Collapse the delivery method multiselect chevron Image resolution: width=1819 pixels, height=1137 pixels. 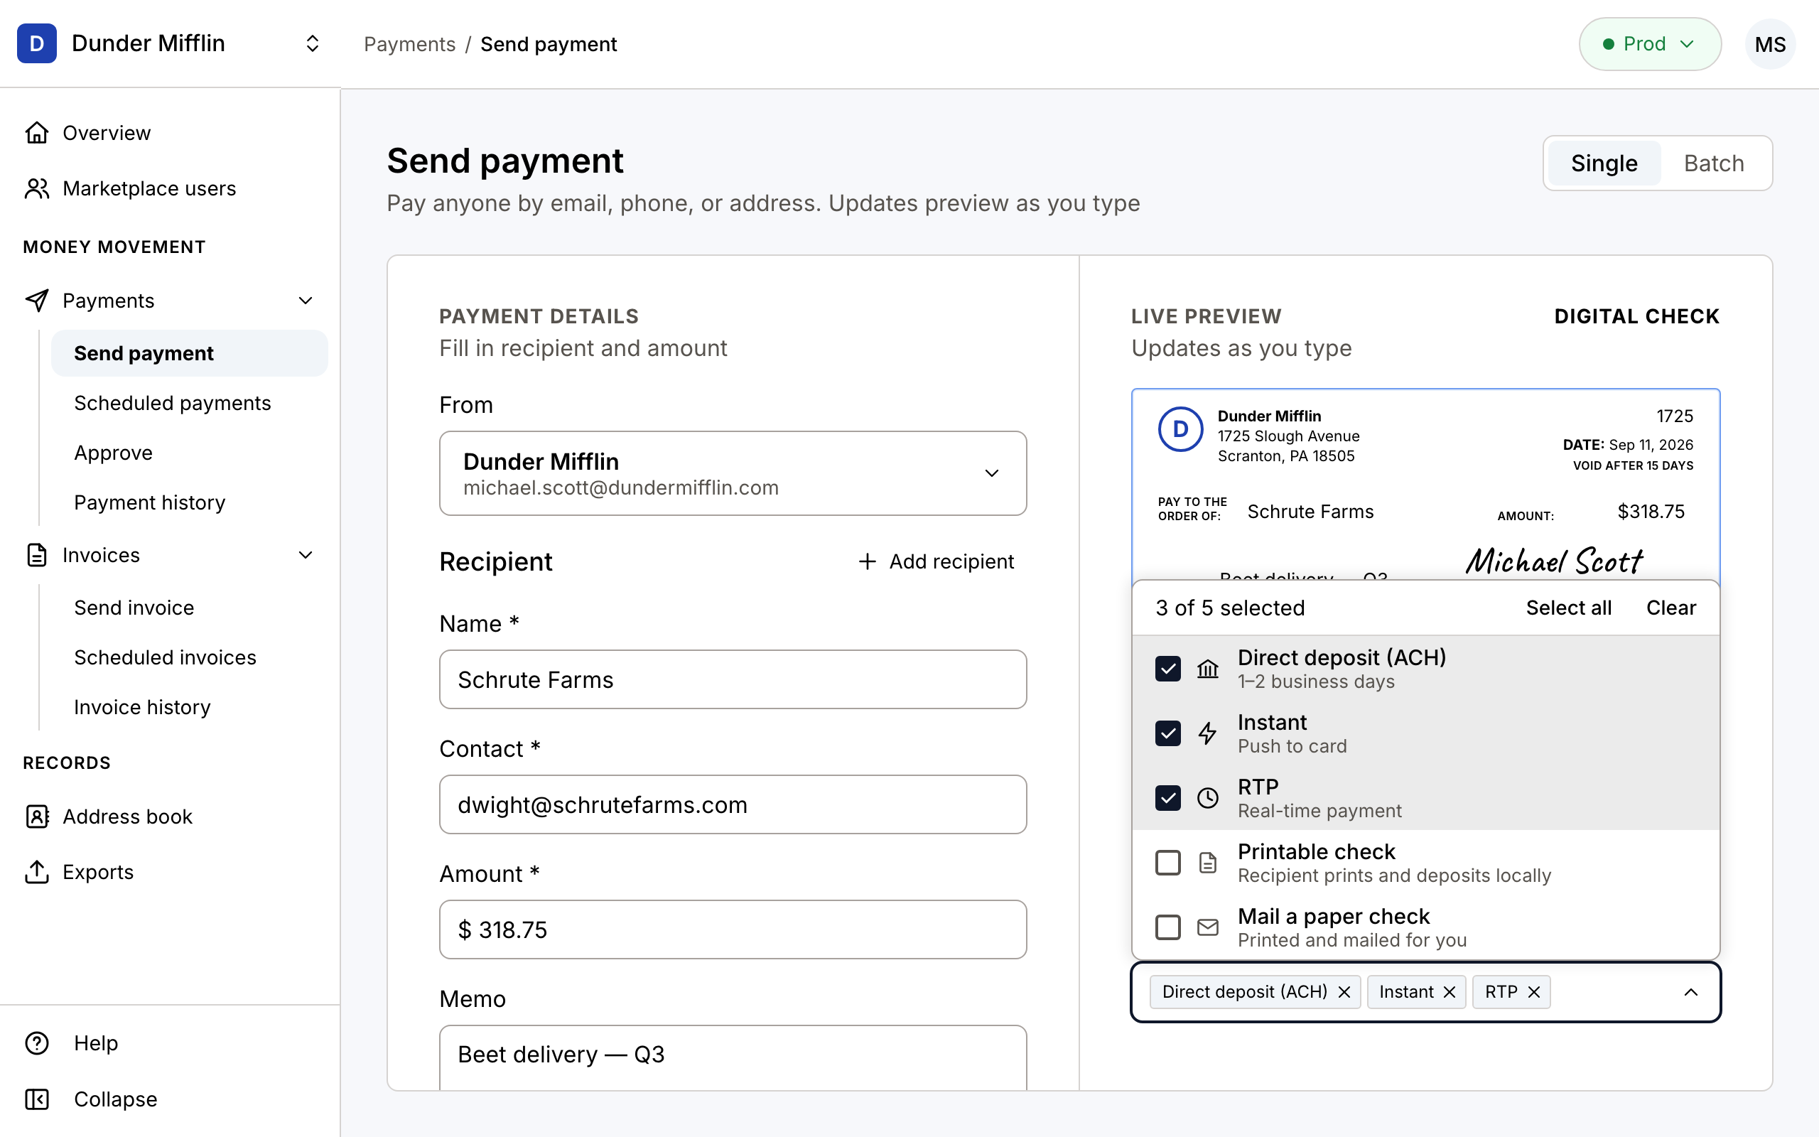point(1691,993)
